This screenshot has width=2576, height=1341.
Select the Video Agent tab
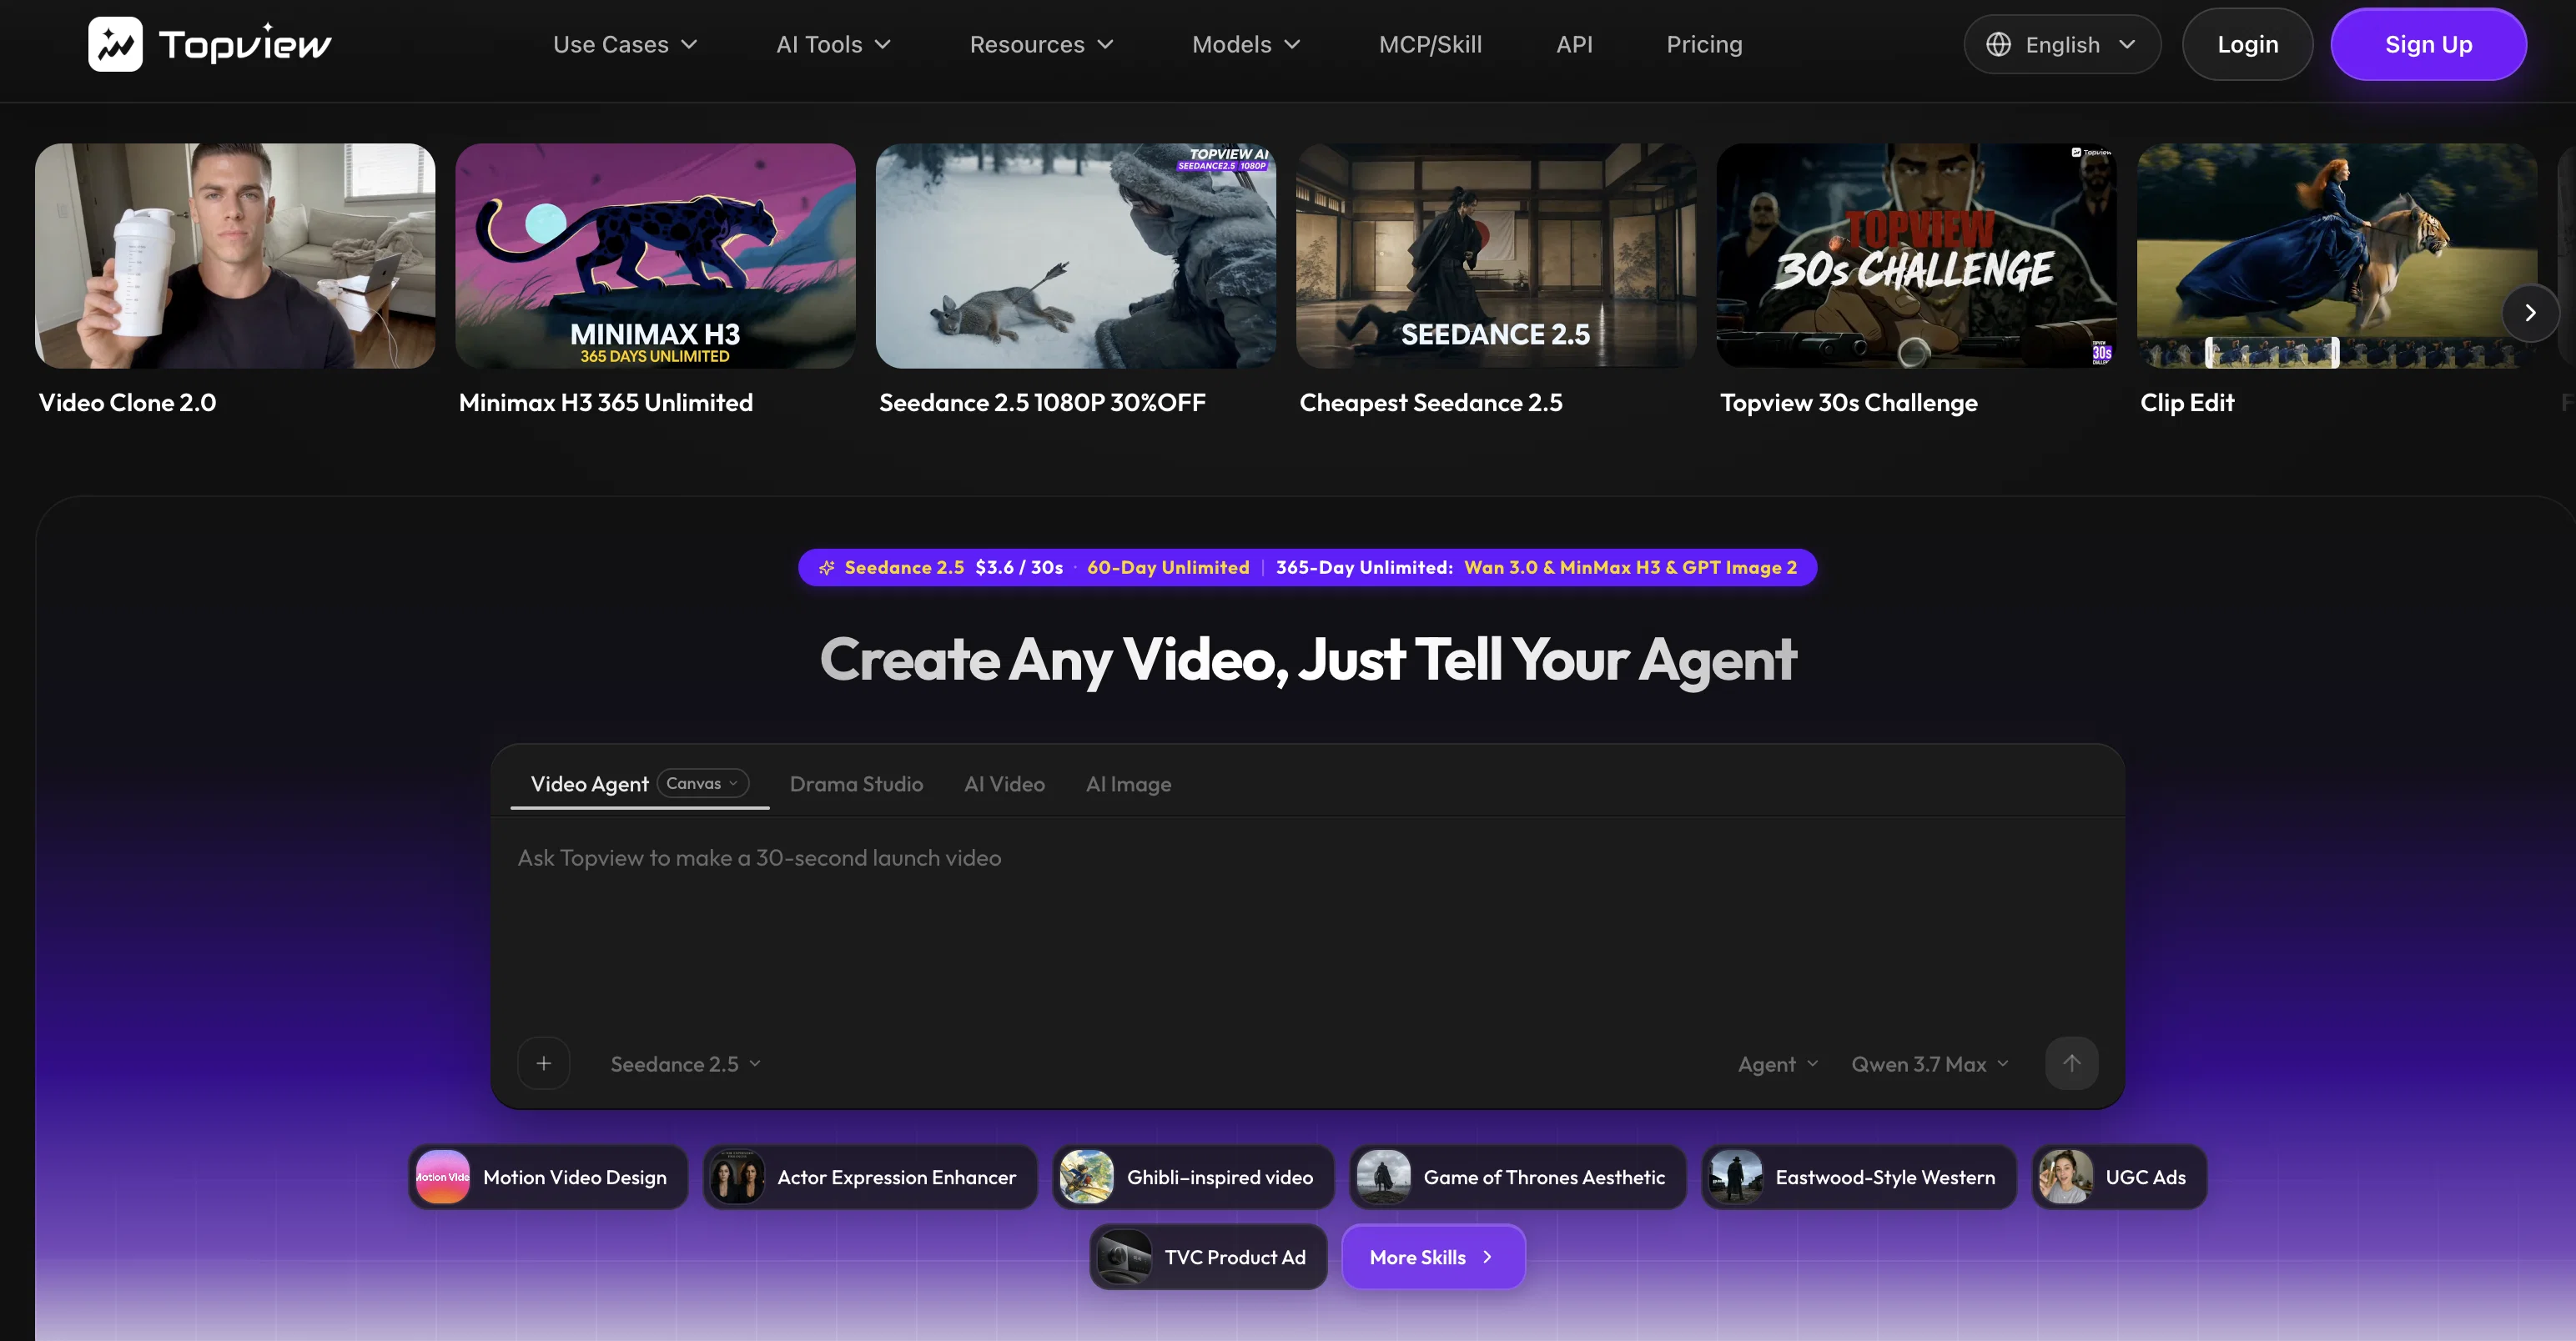pyautogui.click(x=589, y=784)
